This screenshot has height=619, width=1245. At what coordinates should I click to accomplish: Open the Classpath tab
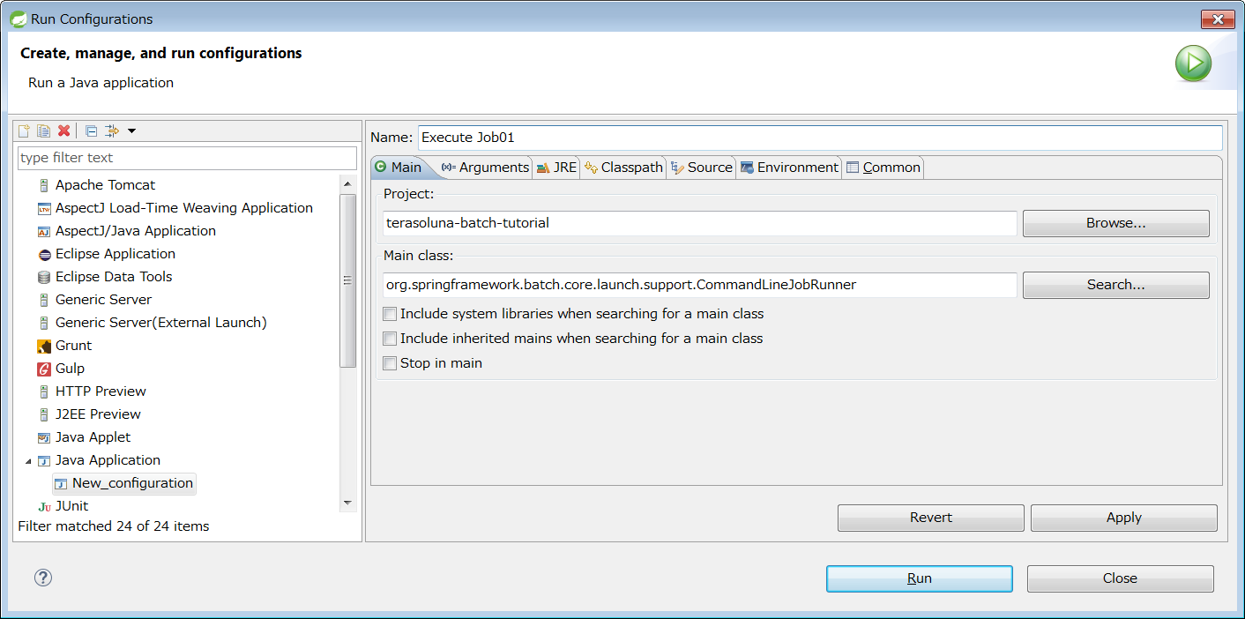click(x=623, y=168)
